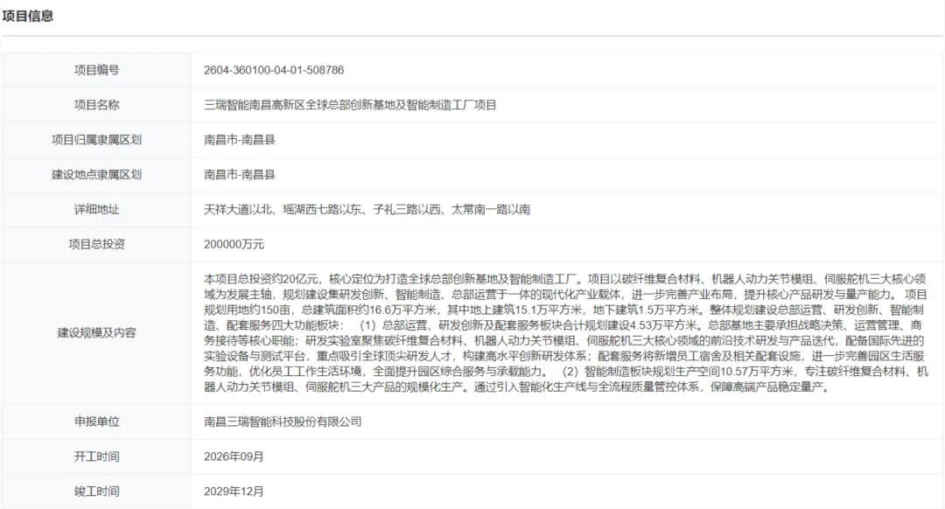Select the 建设规模及内容 label cell
Image resolution: width=945 pixels, height=509 pixels.
point(96,332)
